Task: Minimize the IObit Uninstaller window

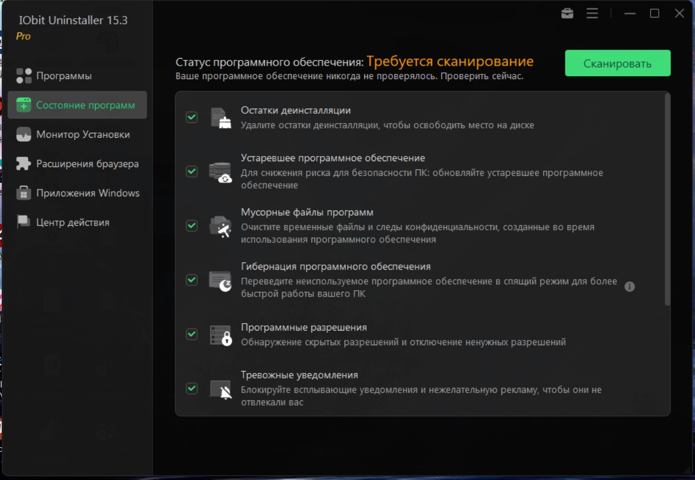Action: click(x=630, y=13)
